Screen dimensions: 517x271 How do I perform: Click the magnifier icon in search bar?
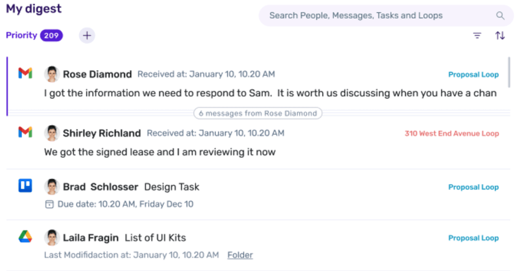(x=500, y=16)
